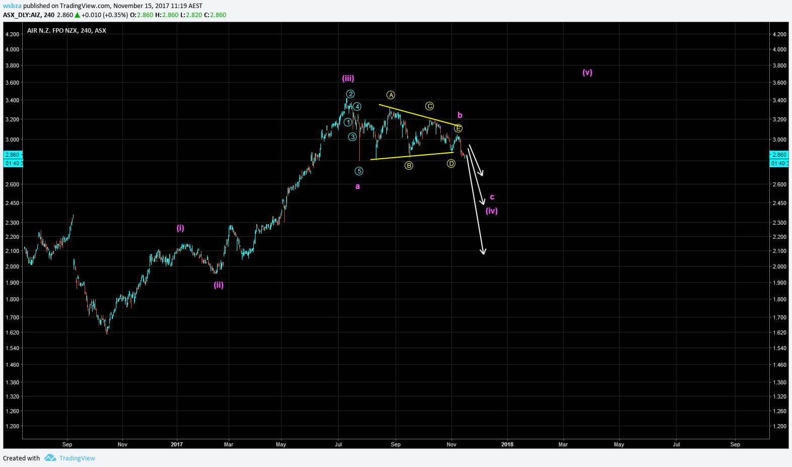Click the TradingView cloud logo icon
The image size is (792, 467).
(x=50, y=458)
